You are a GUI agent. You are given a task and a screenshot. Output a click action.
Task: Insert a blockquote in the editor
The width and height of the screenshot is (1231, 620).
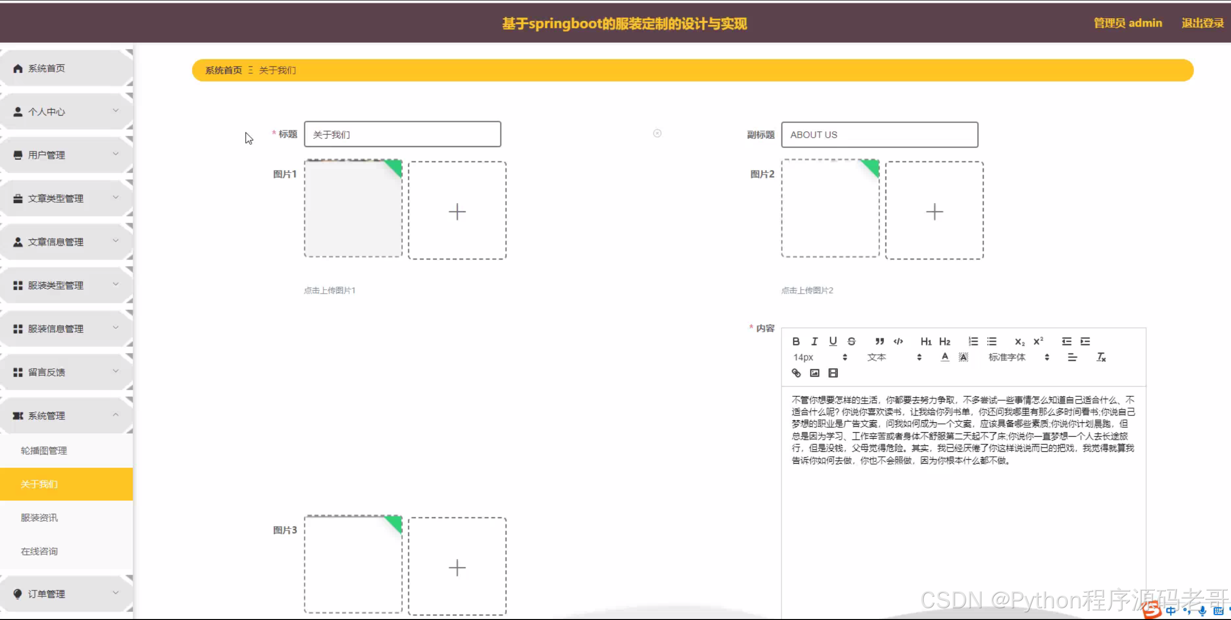[x=879, y=341]
